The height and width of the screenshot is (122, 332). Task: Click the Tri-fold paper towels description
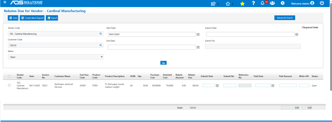[114, 85]
